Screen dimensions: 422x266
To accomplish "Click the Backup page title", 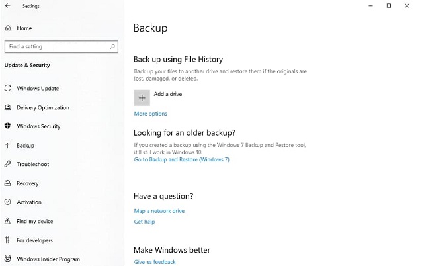I will click(x=150, y=28).
